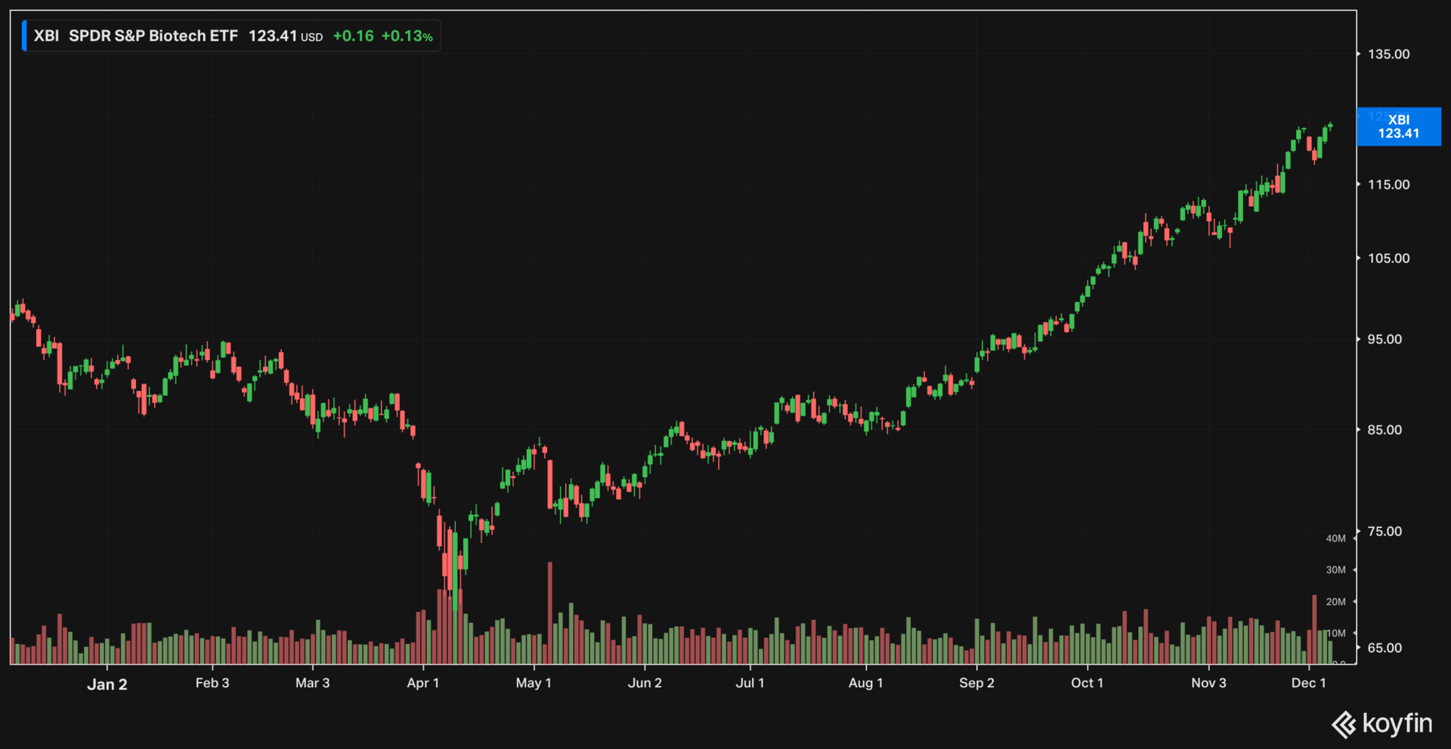Click the +0.16 price change value
1451x749 pixels.
click(353, 36)
